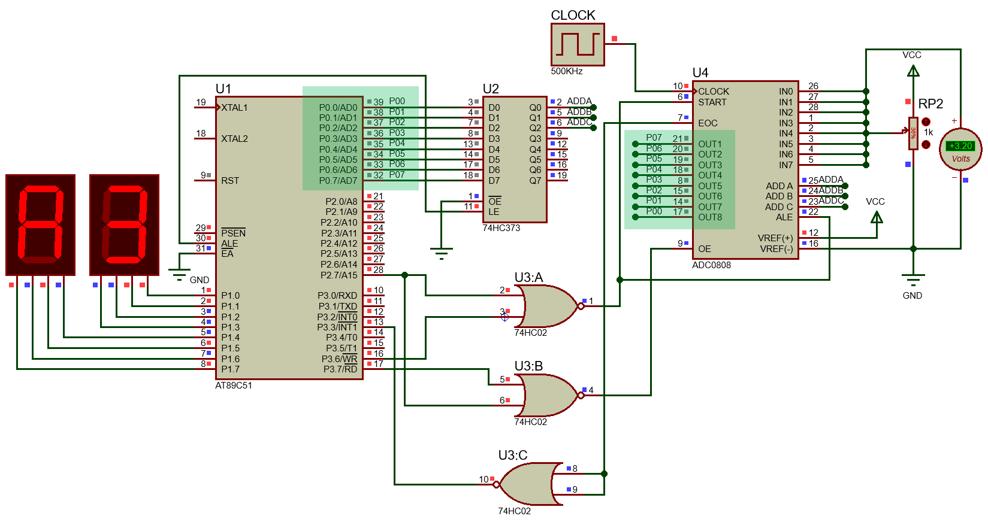Select the right seven-segment display
988x522 pixels.
pyautogui.click(x=125, y=224)
